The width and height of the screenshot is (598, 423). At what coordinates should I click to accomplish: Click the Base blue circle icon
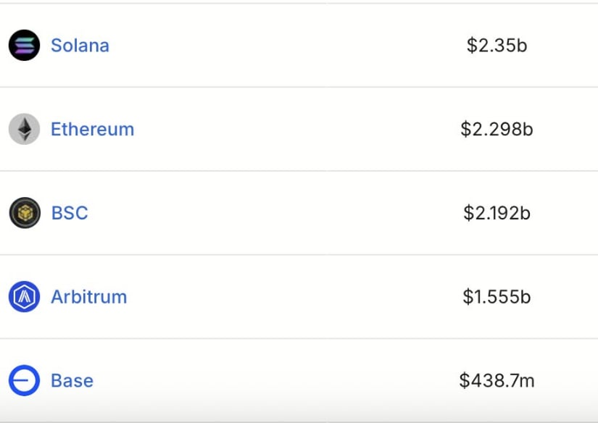pos(24,380)
